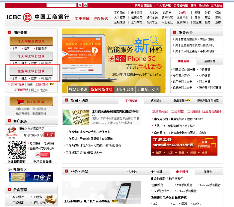This screenshot has height=207, width=234.
Task: Focus the 请输入您的咨询问题 input box
Action: click(x=37, y=129)
